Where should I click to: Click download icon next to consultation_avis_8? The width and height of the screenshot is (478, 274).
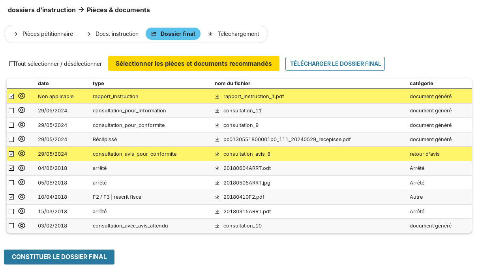[217, 154]
